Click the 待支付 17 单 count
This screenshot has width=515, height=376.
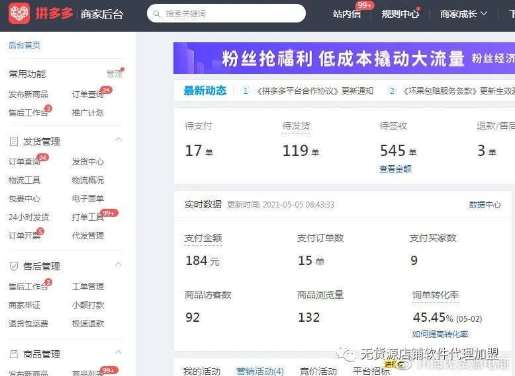coord(199,151)
